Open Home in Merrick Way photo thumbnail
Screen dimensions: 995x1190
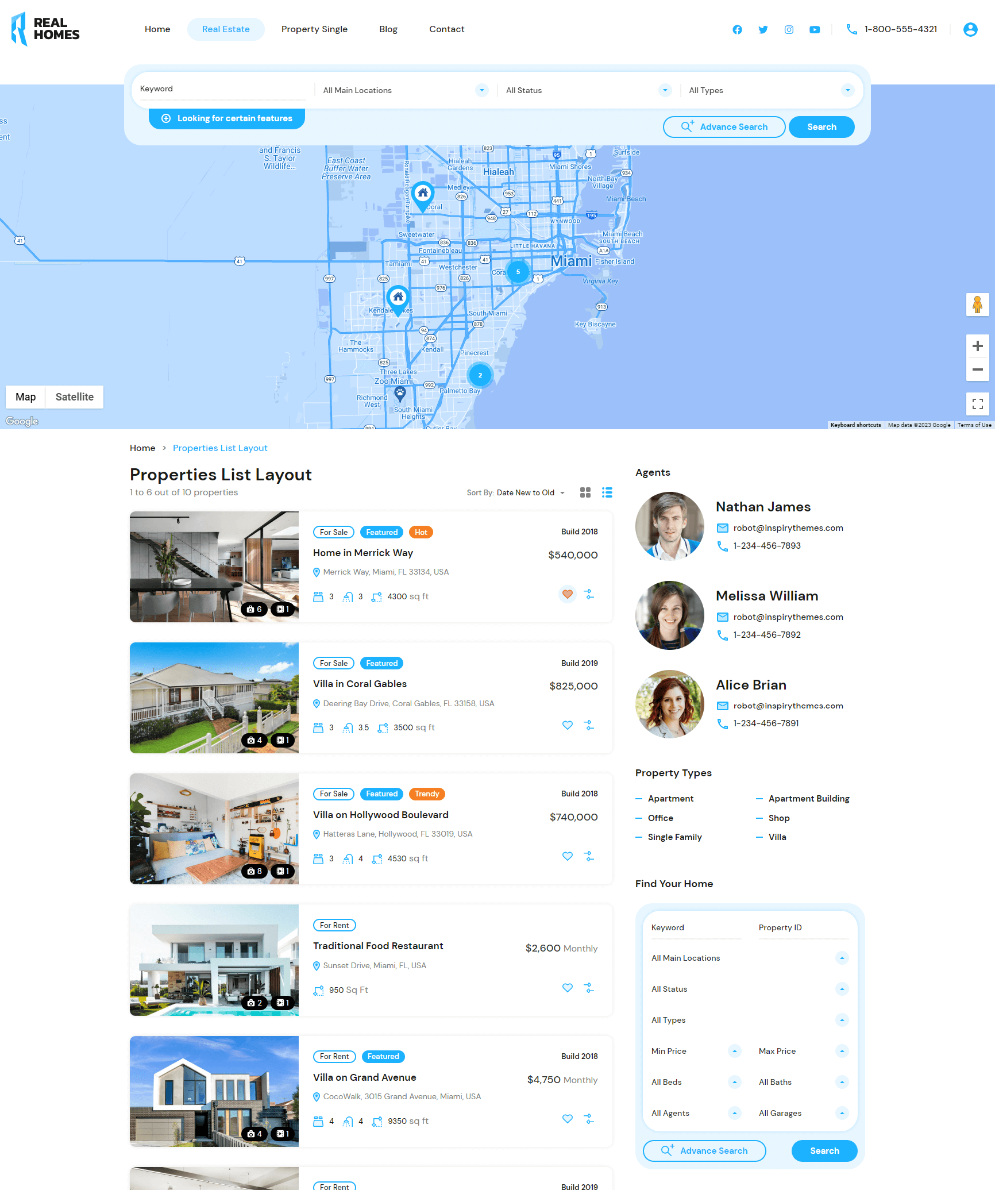point(214,567)
